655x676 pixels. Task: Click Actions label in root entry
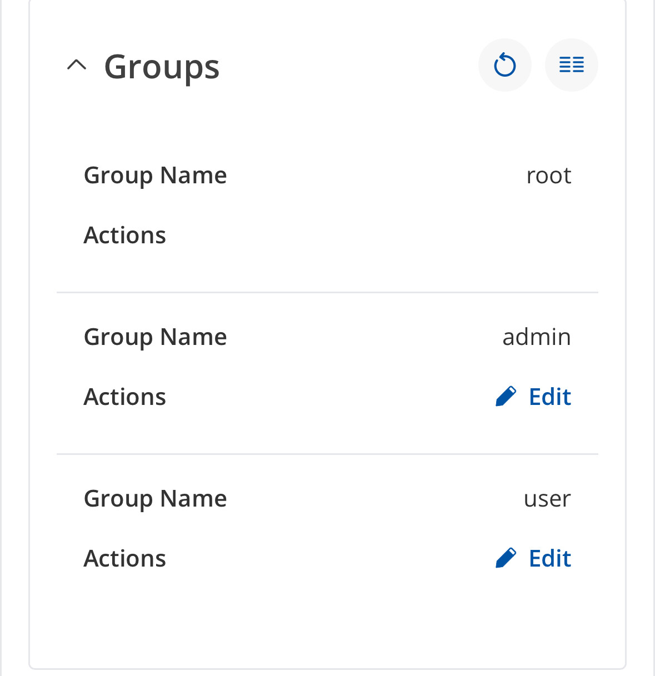click(x=124, y=236)
